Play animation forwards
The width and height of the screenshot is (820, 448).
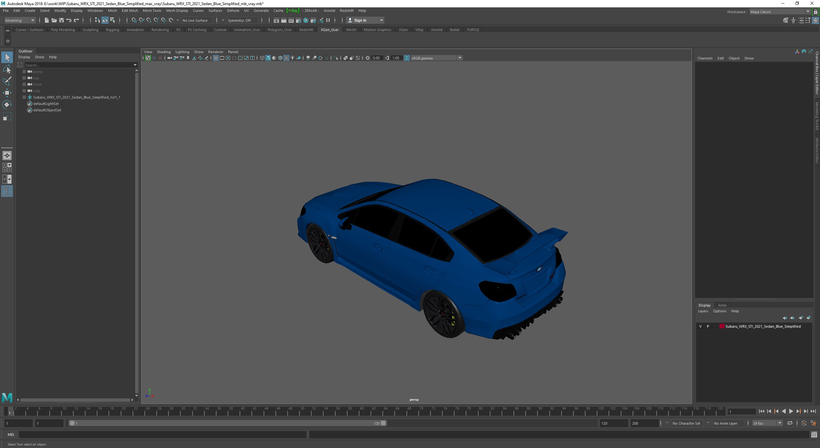pyautogui.click(x=791, y=412)
